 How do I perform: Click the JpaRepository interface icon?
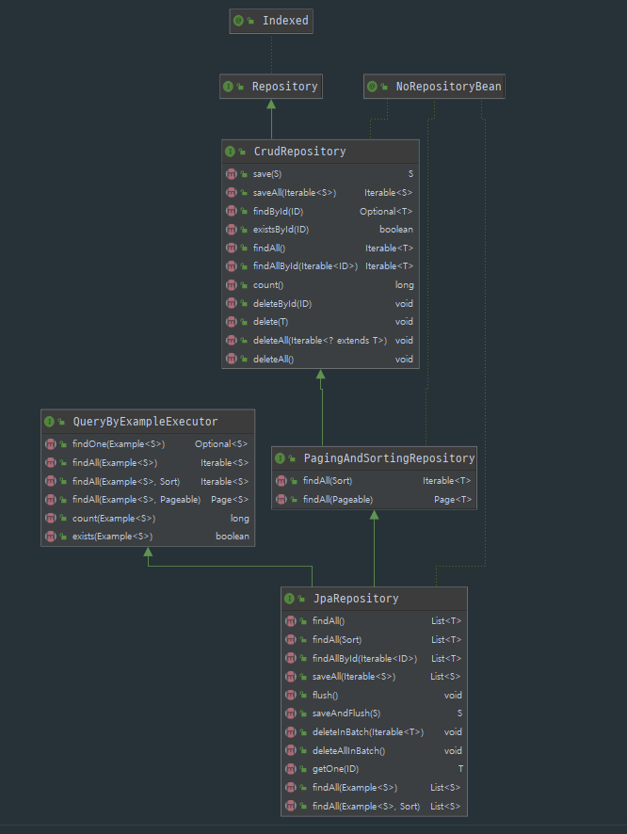289,599
